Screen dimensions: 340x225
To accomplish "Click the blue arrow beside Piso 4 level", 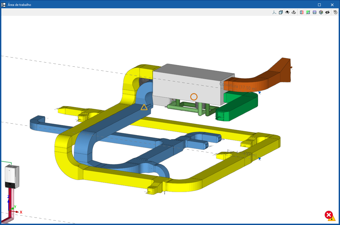I will (259, 159).
